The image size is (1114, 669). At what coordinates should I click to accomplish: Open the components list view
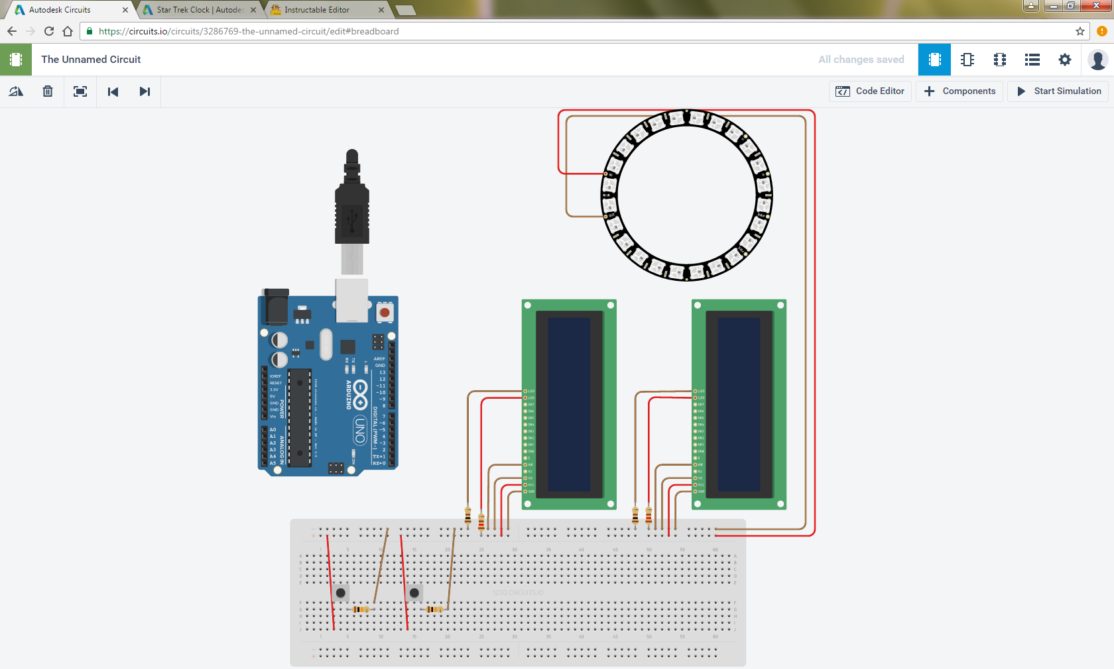pyautogui.click(x=1032, y=60)
